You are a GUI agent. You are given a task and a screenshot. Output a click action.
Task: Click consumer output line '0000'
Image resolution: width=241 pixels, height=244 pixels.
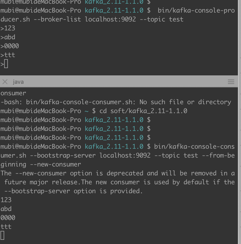[x=8, y=218]
